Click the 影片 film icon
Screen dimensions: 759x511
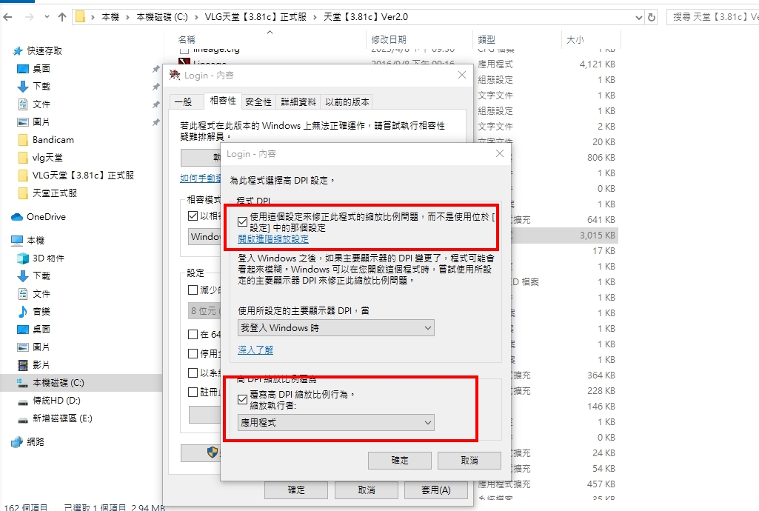23,365
